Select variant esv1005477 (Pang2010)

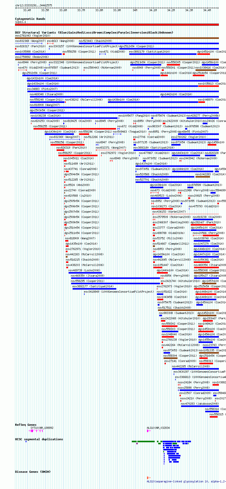119,118
